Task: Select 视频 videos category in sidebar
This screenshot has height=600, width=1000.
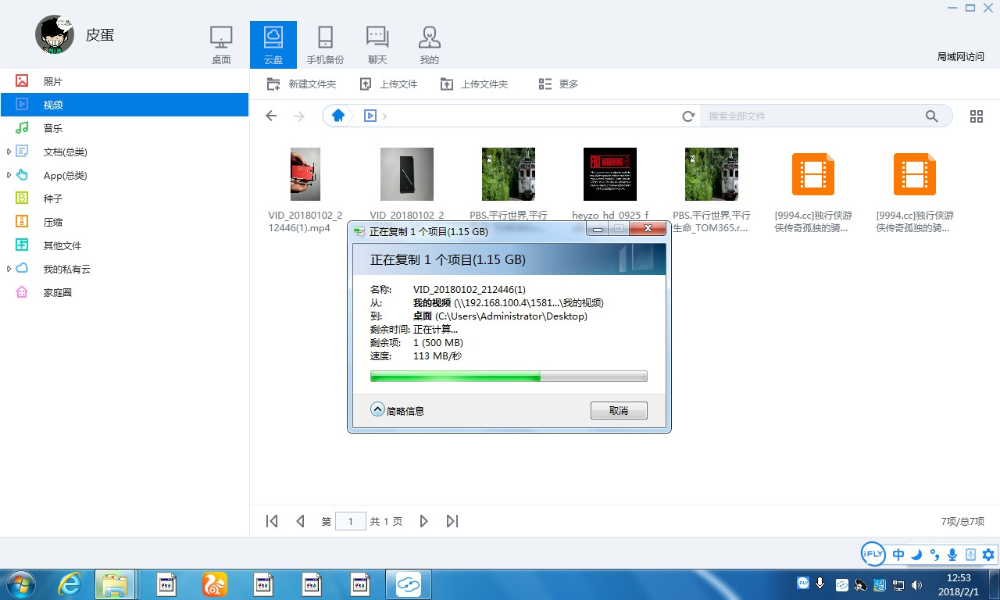Action: [124, 105]
